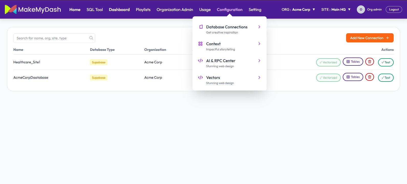Viewport: 407px width, 184px height.
Task: Click the Org admin avatar icon
Action: [361, 9]
